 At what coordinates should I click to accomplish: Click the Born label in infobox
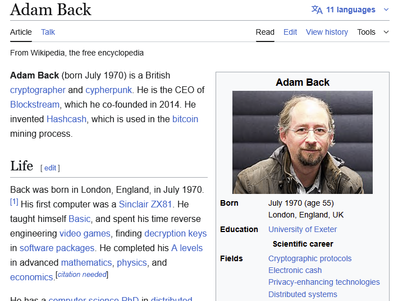click(x=229, y=203)
